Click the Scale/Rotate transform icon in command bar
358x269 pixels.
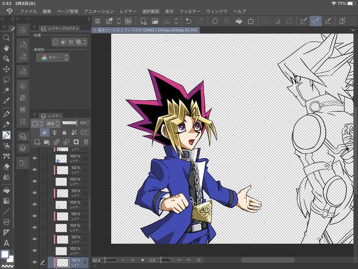tap(251, 21)
